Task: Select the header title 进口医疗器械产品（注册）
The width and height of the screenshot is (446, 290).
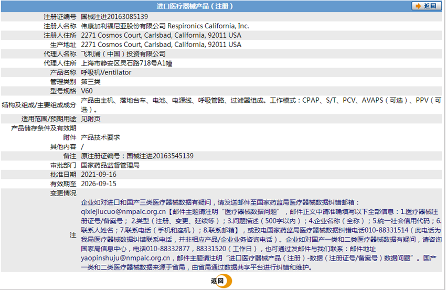Action: pos(195,6)
